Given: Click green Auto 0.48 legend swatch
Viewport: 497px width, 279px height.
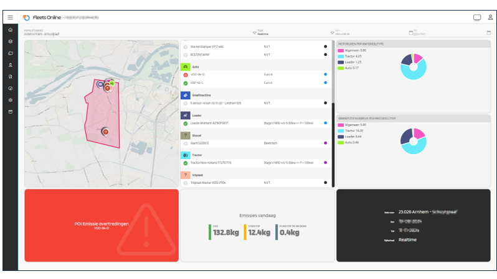Looking at the screenshot, I should 341,143.
